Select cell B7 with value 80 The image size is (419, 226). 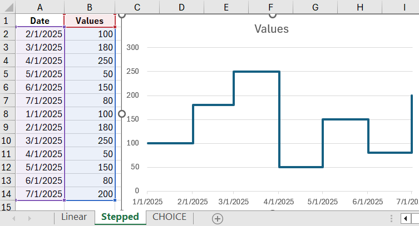[x=90, y=101]
